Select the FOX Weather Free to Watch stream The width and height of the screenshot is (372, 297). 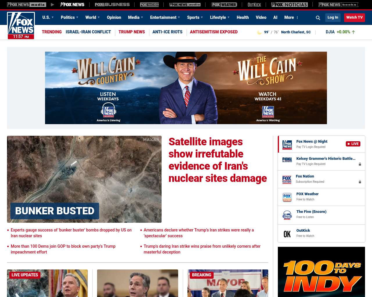coord(321,197)
